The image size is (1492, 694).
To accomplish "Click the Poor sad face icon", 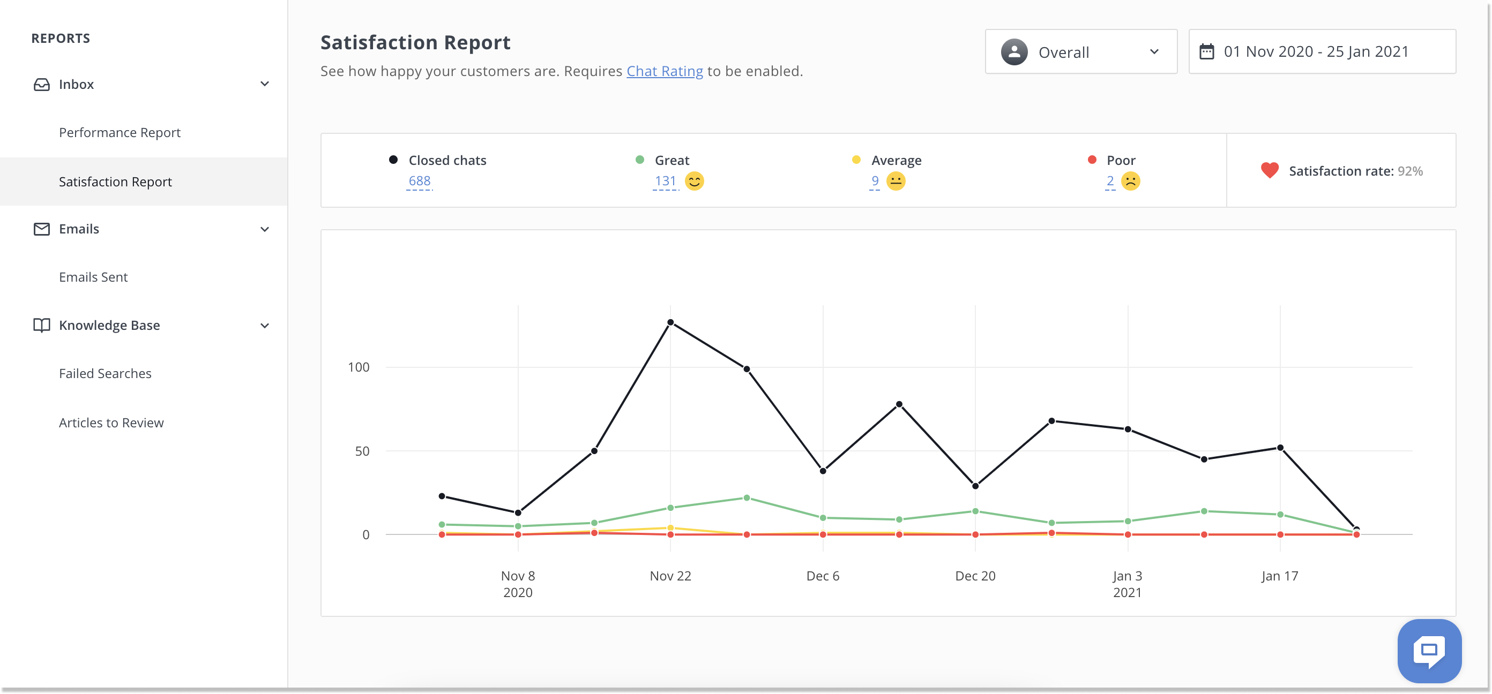I will (1130, 181).
